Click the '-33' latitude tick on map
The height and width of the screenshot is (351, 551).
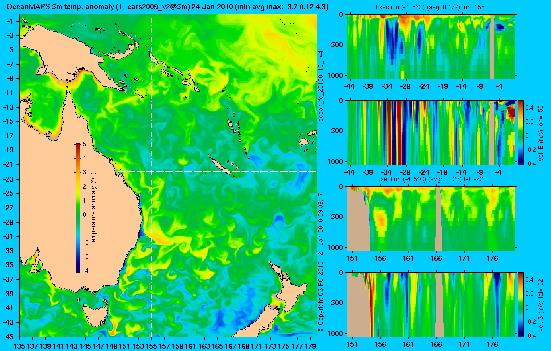pyautogui.click(x=9, y=251)
